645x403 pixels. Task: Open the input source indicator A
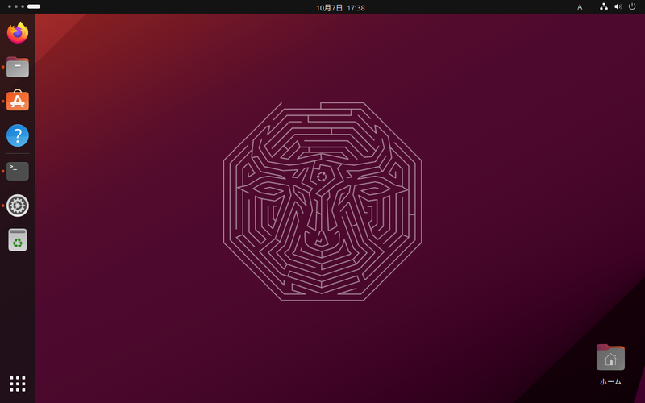(x=580, y=7)
